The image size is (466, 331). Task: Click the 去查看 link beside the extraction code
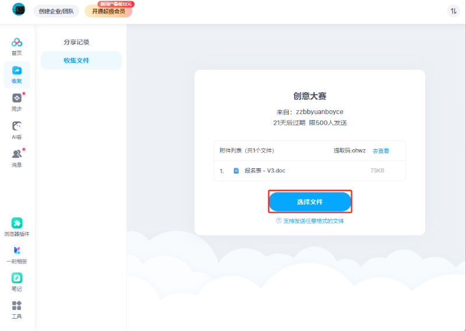pyautogui.click(x=381, y=151)
